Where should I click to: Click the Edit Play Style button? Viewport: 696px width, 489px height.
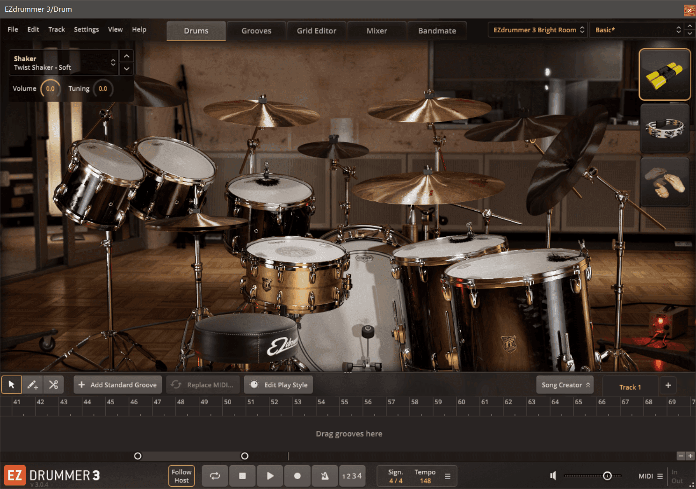pos(279,385)
